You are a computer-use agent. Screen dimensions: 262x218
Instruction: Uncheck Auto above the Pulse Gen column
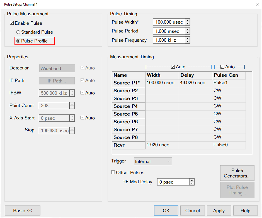pyautogui.click(x=222, y=67)
